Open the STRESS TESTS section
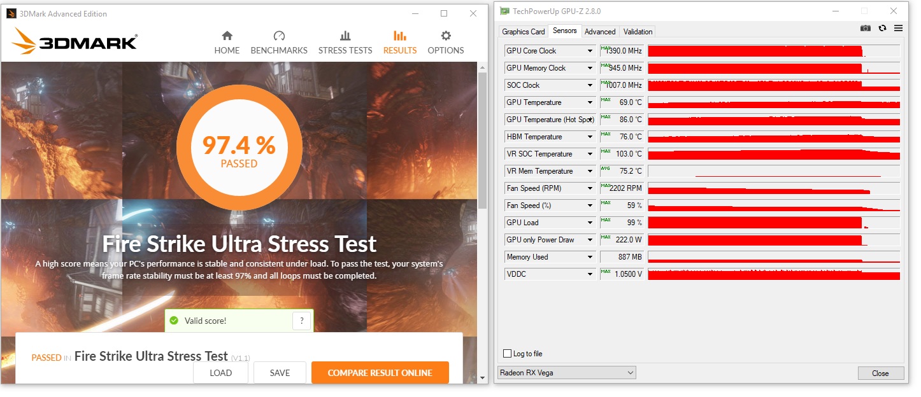The width and height of the screenshot is (921, 397). coord(345,43)
